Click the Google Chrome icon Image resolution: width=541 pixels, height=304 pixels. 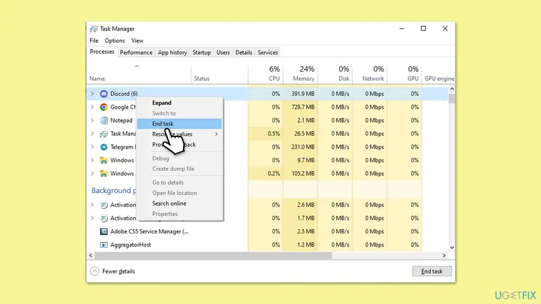click(x=103, y=107)
